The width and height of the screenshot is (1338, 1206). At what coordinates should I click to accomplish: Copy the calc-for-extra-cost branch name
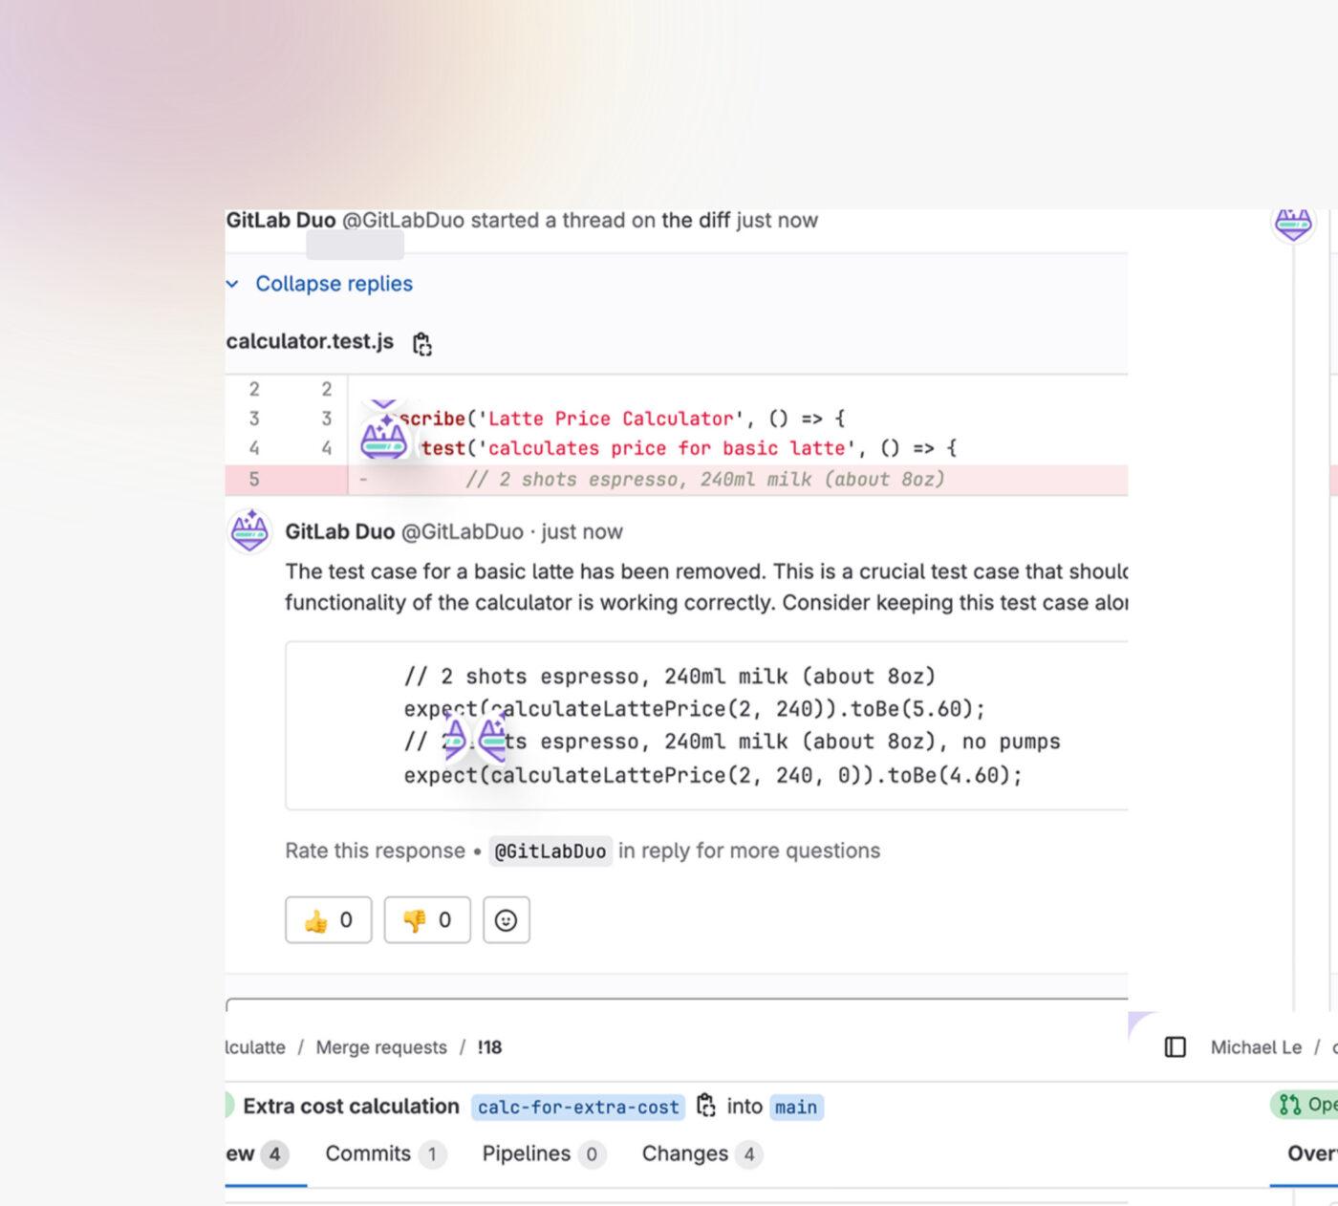pos(706,1106)
